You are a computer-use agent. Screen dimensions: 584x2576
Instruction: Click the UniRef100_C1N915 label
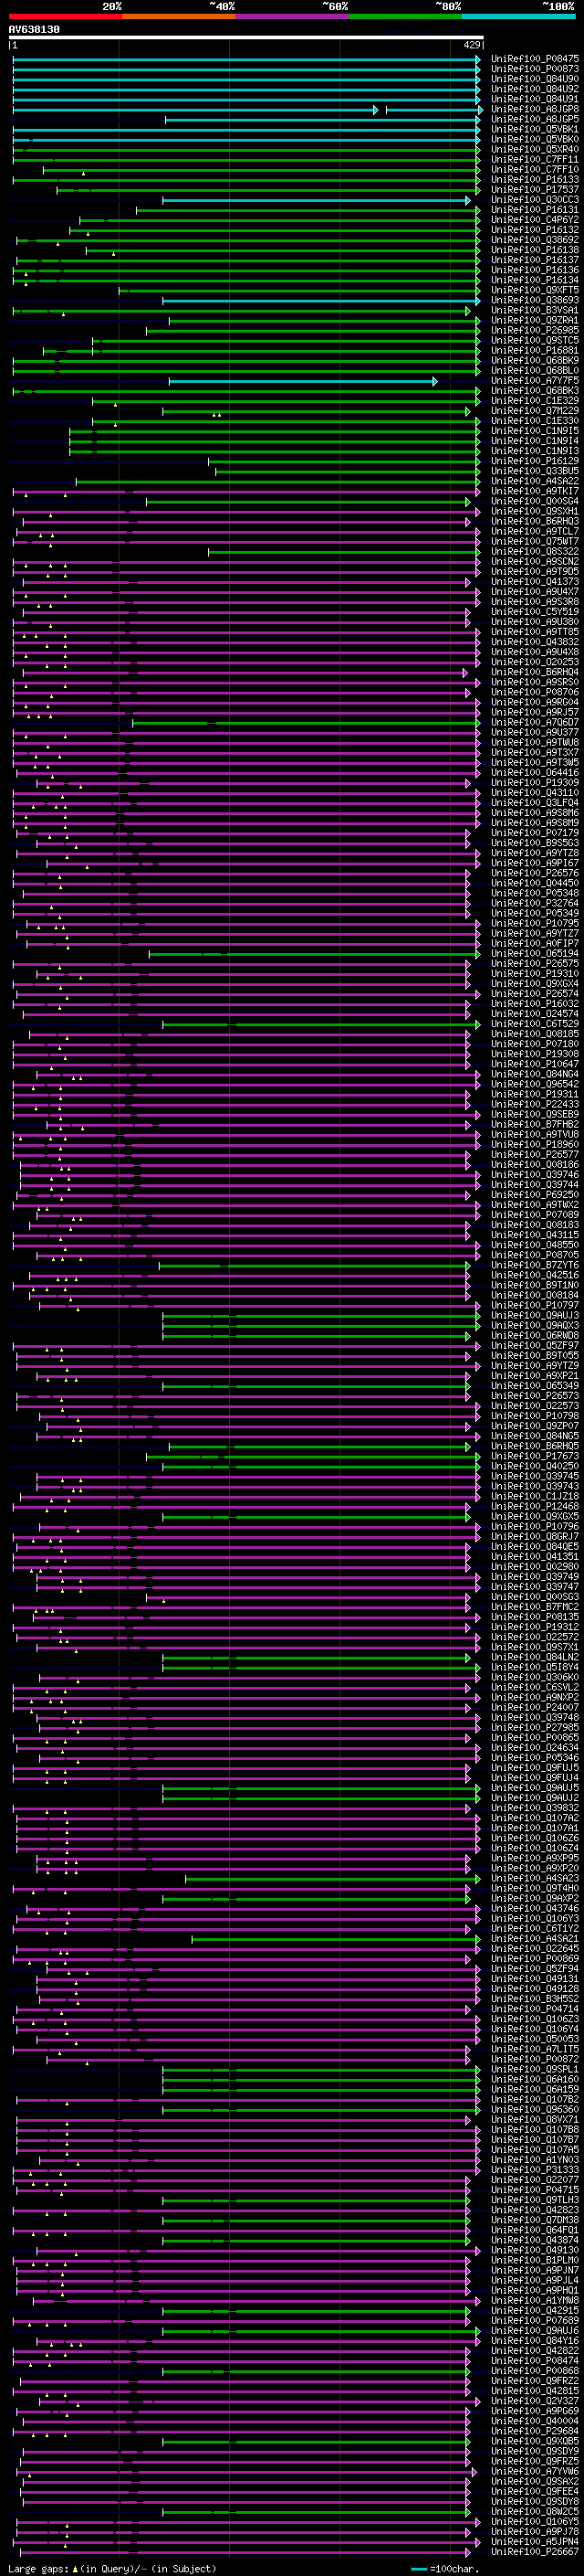point(535,431)
